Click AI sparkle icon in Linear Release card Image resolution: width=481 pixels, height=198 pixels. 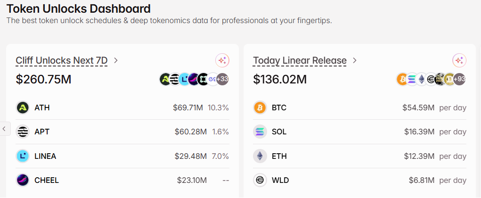(459, 60)
